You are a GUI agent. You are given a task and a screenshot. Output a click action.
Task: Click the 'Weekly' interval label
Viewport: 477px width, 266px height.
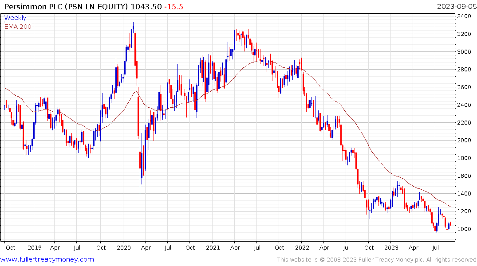coord(15,18)
